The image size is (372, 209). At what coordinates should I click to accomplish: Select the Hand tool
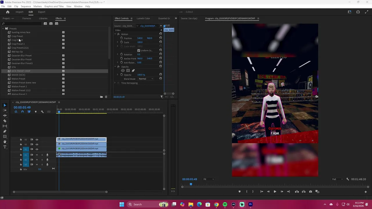(x=5, y=142)
